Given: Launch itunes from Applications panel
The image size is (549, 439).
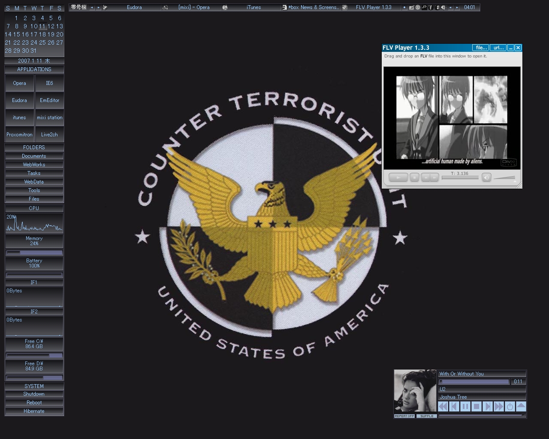Looking at the screenshot, I should click(x=19, y=117).
